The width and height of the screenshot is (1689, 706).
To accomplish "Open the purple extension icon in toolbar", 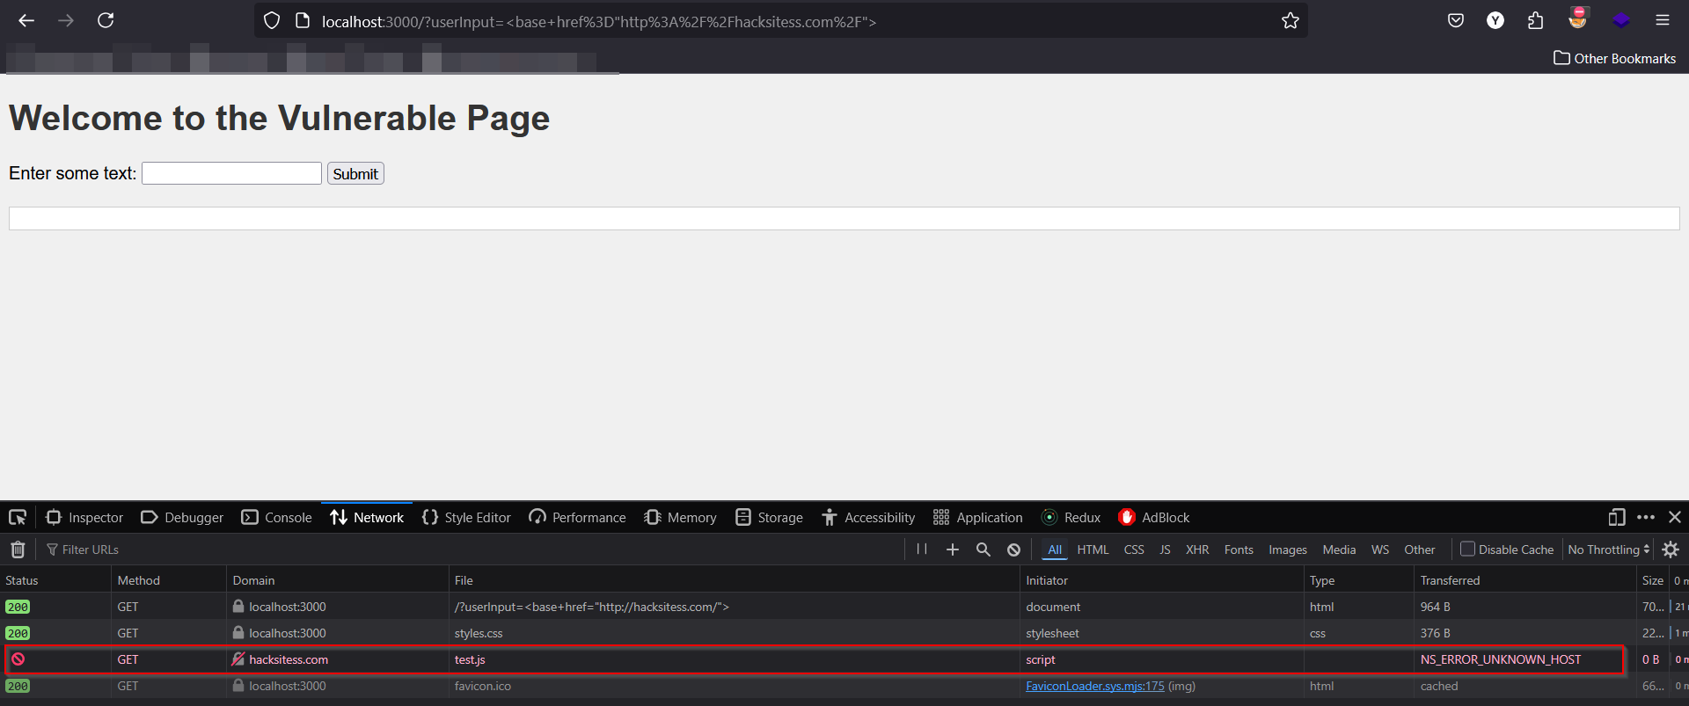I will tap(1621, 20).
